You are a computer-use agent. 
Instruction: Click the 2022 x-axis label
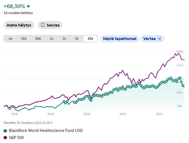(123, 114)
